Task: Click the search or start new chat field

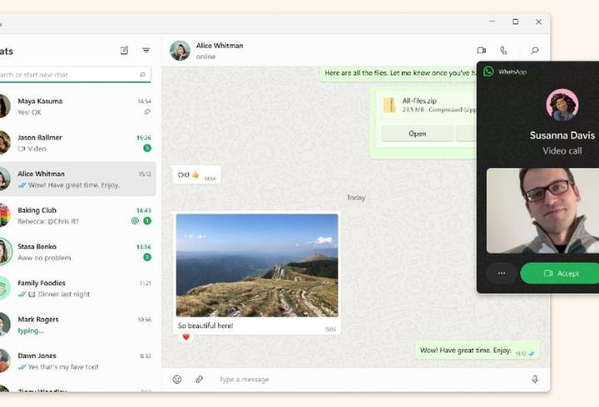Action: 75,75
